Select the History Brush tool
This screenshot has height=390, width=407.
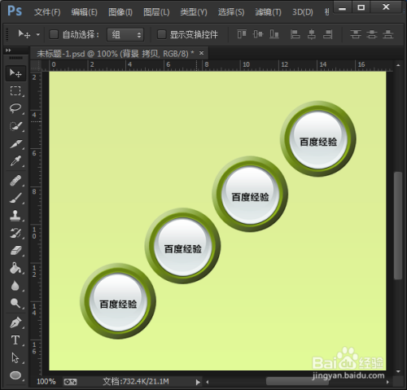pyautogui.click(x=15, y=233)
